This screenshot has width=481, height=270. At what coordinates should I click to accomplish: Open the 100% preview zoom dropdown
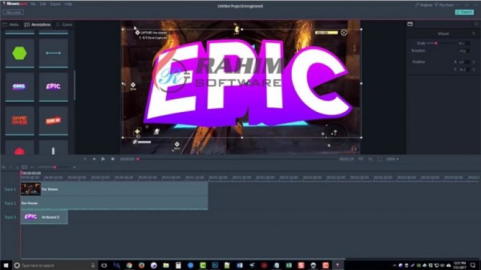[x=392, y=159]
